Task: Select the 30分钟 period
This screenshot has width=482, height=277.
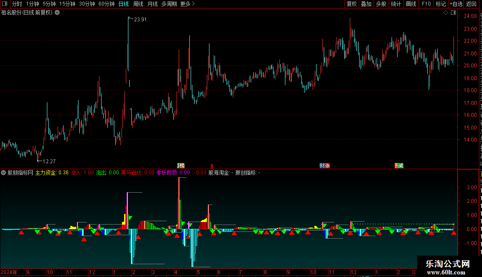Action: (87, 4)
